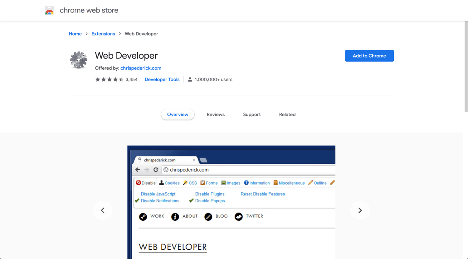Screen dimensions: 468x259
Task: Click the chrome web store title text
Action: (x=89, y=10)
